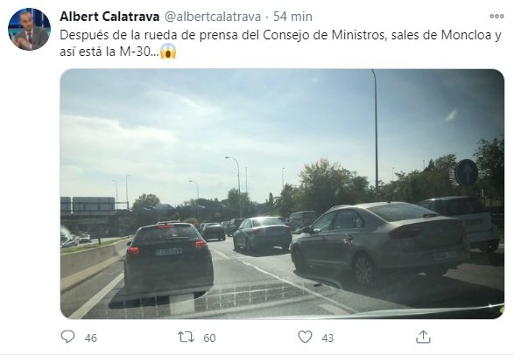The height and width of the screenshot is (355, 514).
Task: Click the black hatchback in the photo
Action: pos(168,255)
